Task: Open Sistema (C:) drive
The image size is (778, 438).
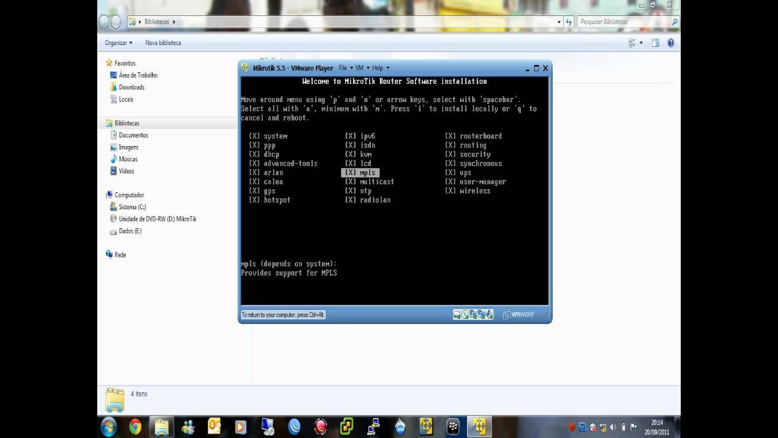Action: point(133,207)
